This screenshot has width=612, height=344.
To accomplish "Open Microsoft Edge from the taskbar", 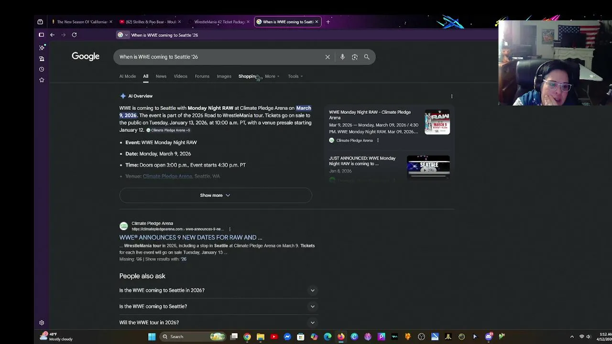I will [x=328, y=337].
